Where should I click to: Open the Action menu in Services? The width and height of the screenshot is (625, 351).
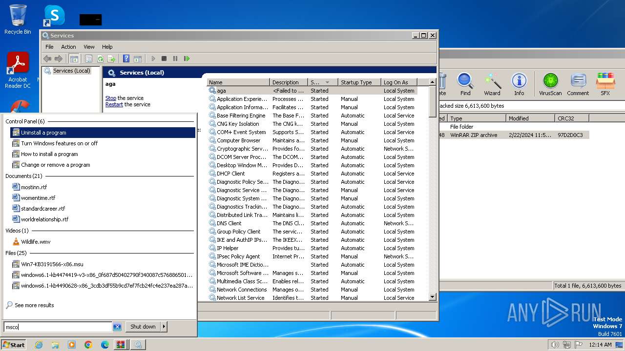pyautogui.click(x=68, y=47)
